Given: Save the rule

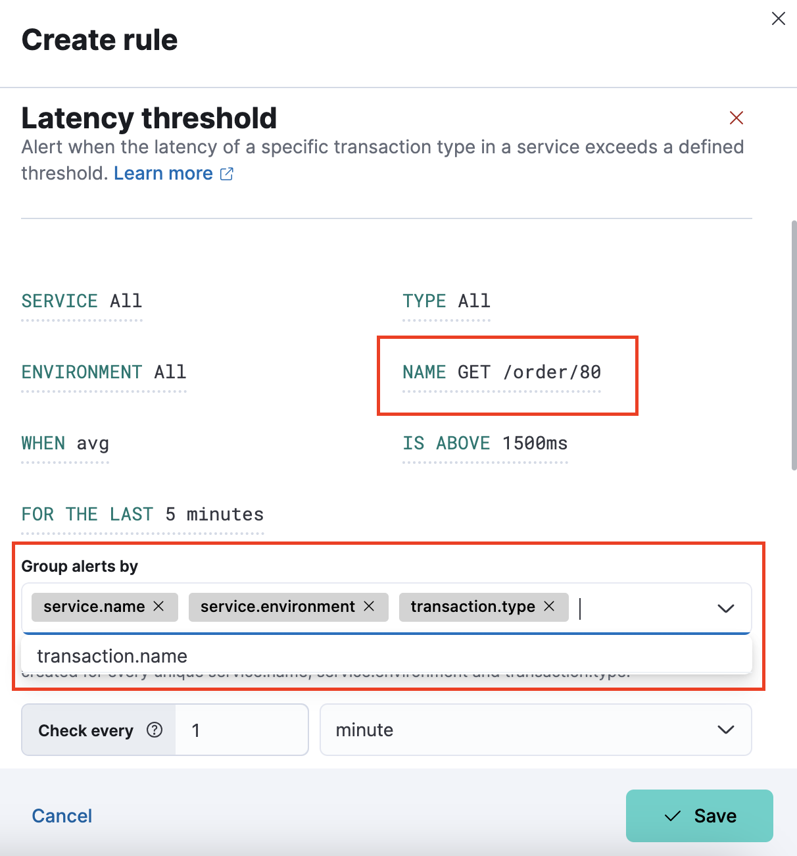Looking at the screenshot, I should coord(699,816).
